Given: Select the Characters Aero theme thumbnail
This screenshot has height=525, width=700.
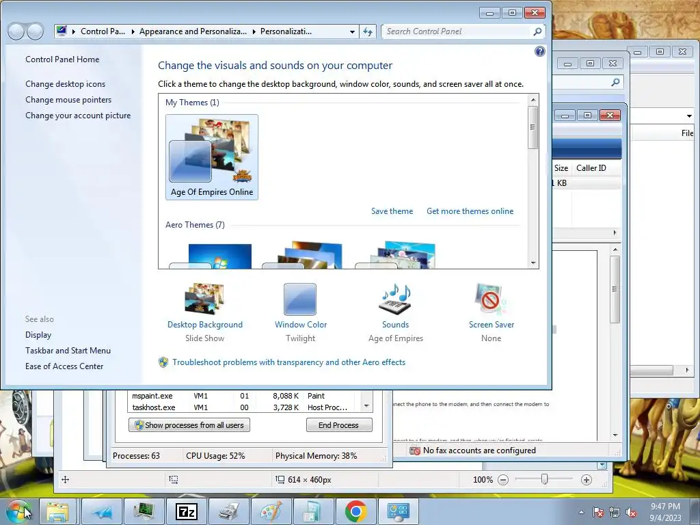Looking at the screenshot, I should coord(396,255).
